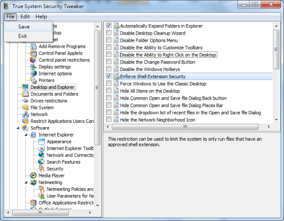Choose Save from the File menu

pos(24,27)
